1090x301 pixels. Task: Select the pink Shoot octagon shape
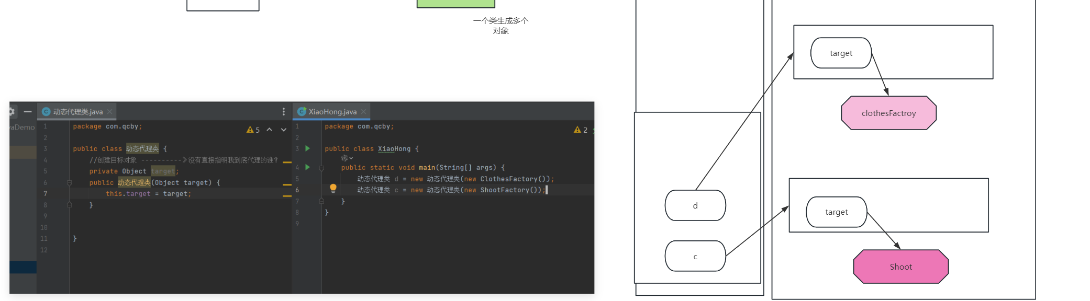click(900, 267)
